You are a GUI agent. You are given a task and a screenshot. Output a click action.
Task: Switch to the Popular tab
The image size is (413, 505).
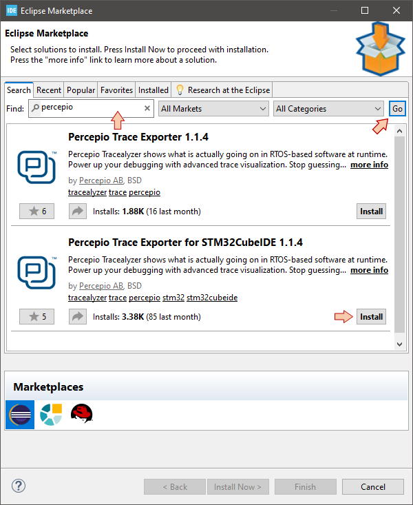(x=81, y=90)
